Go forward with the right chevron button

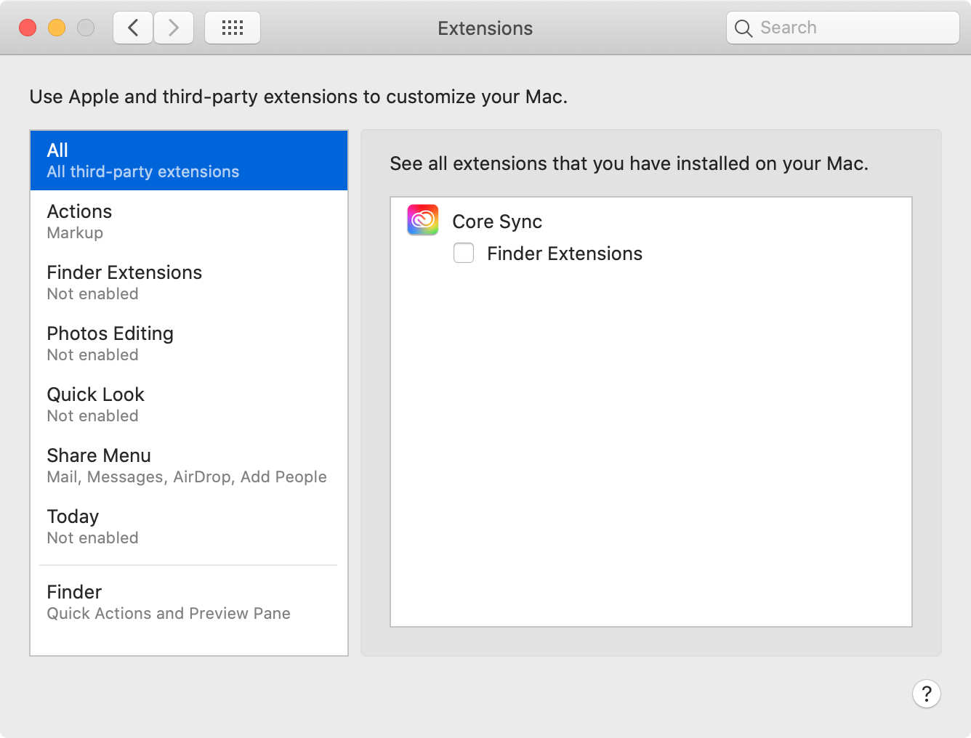[x=174, y=28]
